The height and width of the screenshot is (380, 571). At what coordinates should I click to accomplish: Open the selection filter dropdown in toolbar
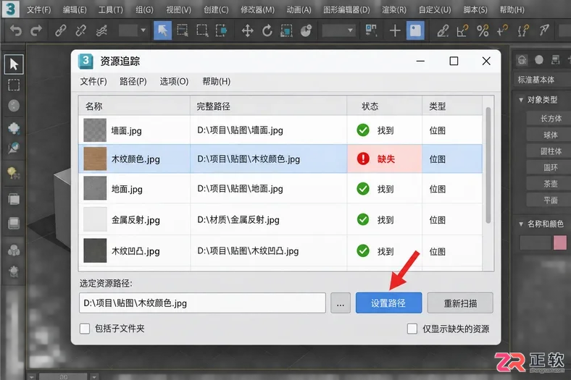(133, 30)
